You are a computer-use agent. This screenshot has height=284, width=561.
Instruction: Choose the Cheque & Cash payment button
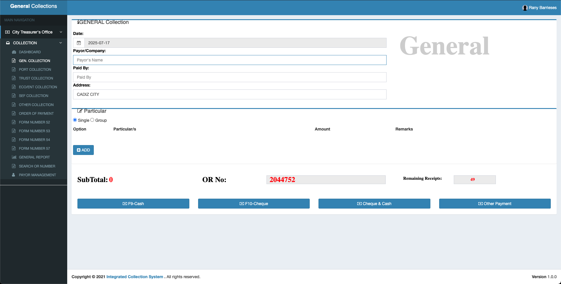coord(374,204)
